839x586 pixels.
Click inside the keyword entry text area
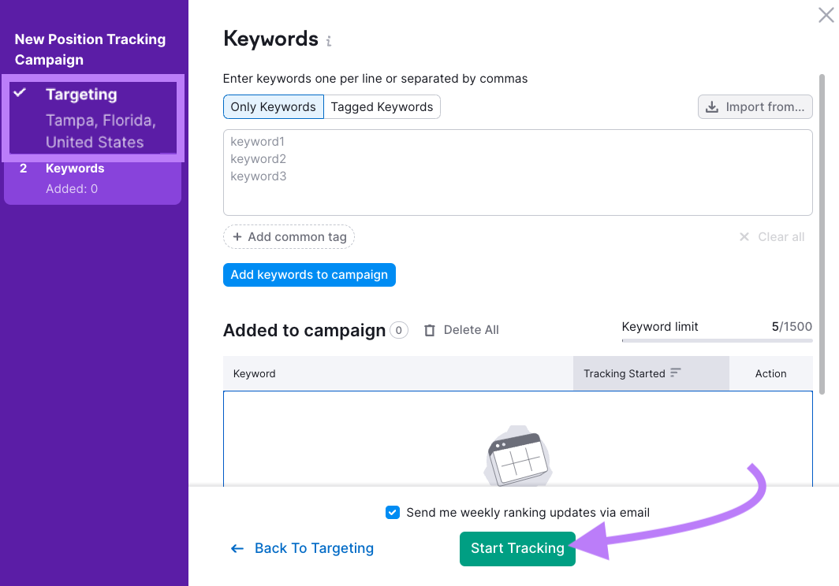coord(517,173)
